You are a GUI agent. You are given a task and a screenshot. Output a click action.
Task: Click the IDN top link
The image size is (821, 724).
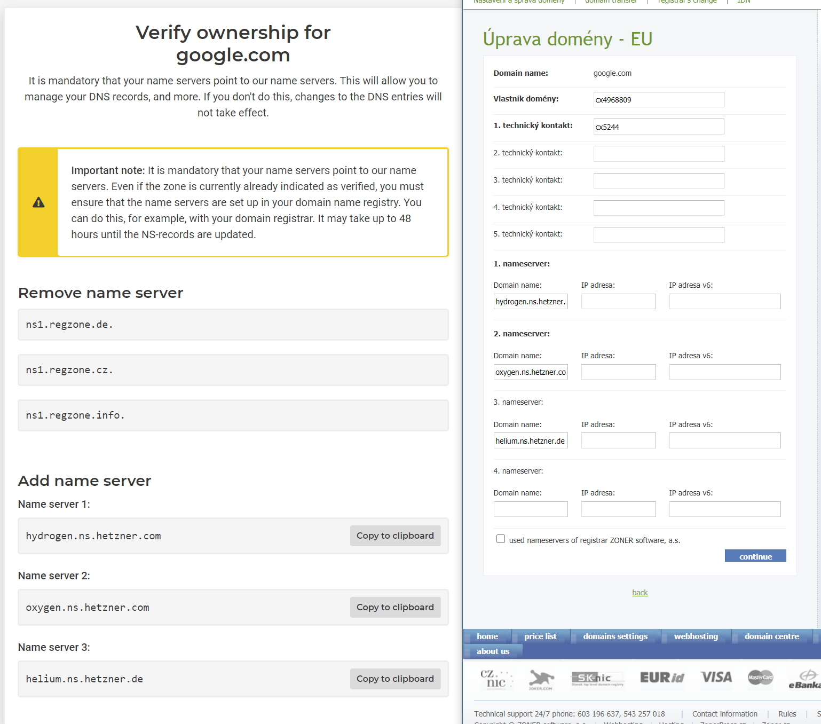[744, 2]
